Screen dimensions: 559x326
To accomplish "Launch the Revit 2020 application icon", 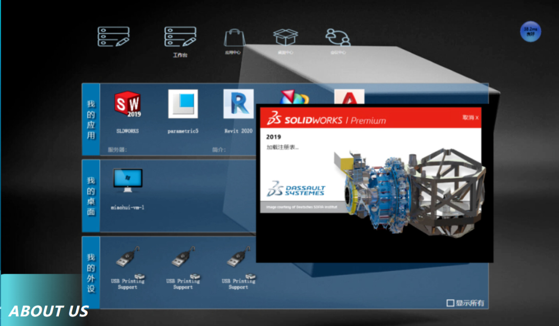I will pos(238,104).
